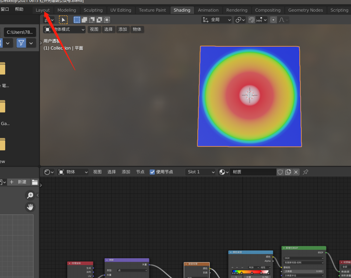Open the 窗口 window menu
The image size is (351, 278).
[x=5, y=9]
